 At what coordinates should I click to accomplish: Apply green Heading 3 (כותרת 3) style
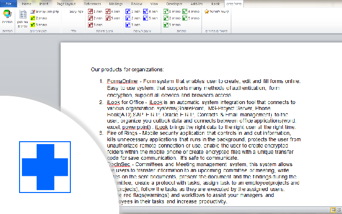click(x=171, y=25)
